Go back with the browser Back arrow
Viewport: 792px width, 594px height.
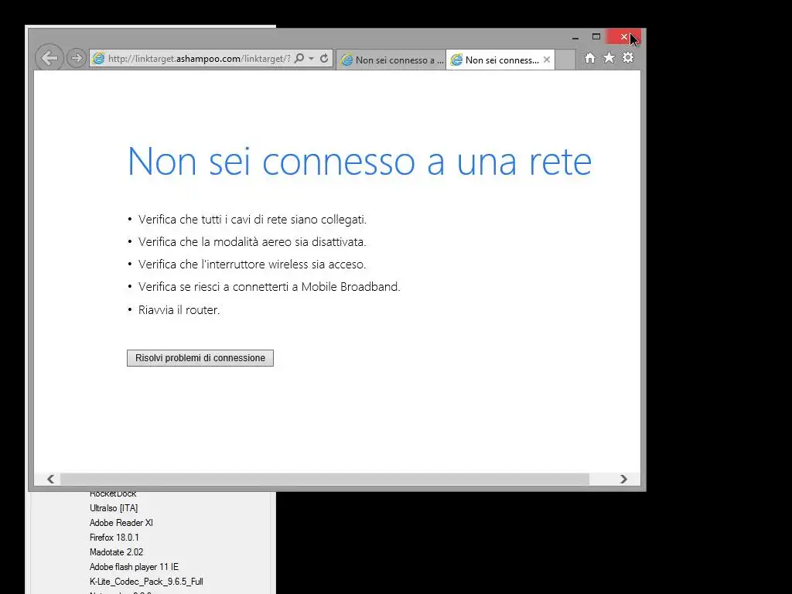tap(49, 58)
